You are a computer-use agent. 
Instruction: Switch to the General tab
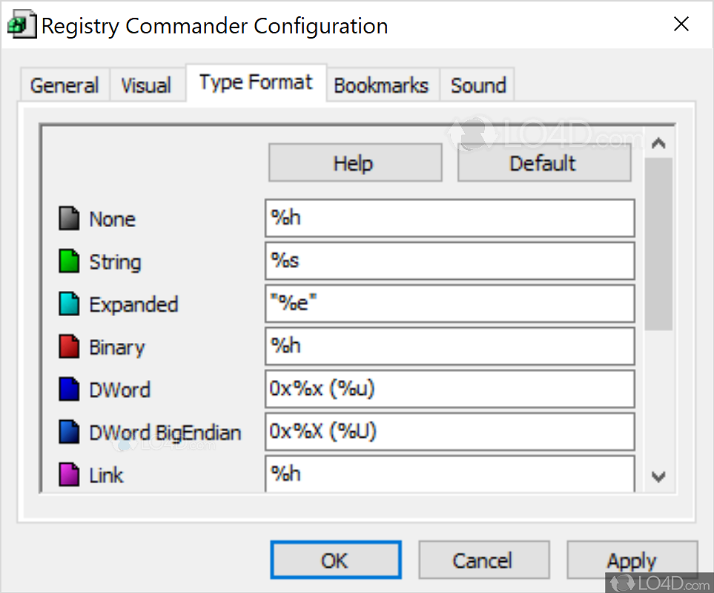(65, 85)
